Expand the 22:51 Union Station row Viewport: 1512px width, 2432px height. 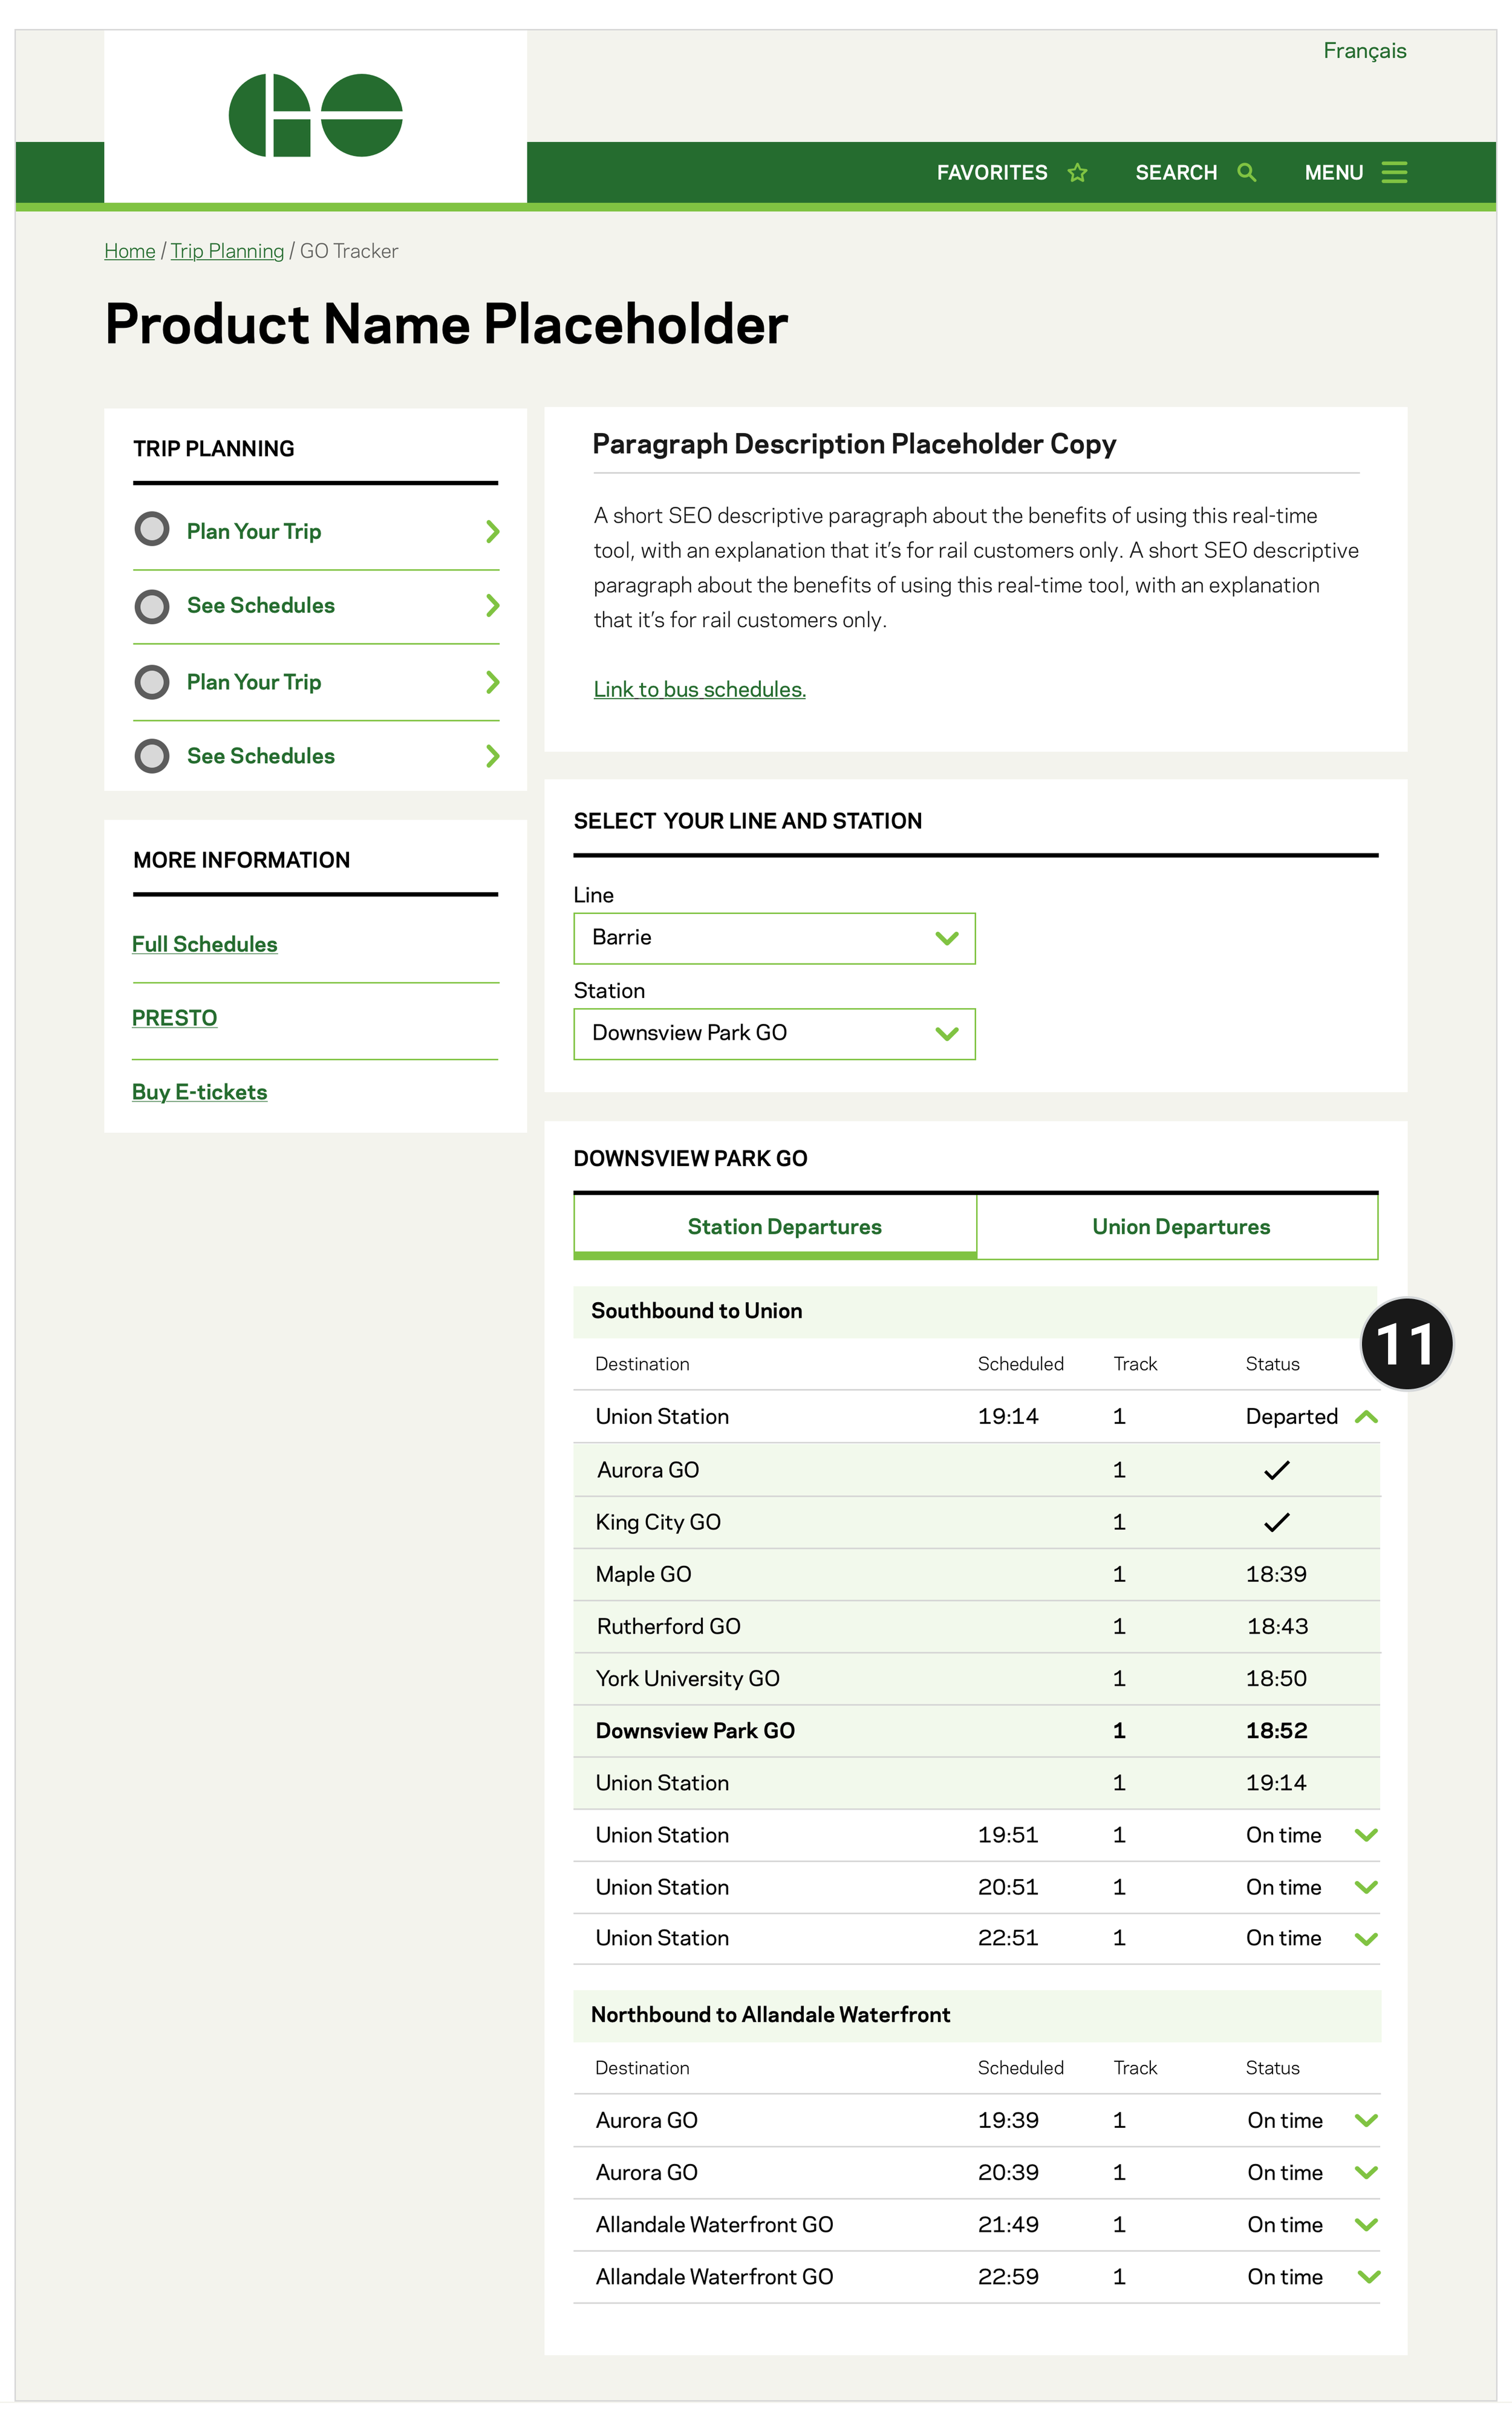click(1366, 1939)
